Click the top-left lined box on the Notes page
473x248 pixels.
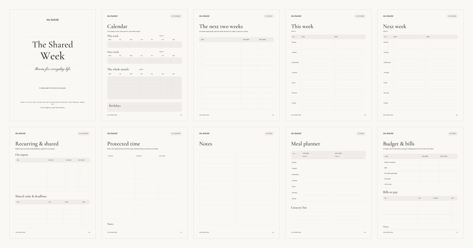click(x=217, y=170)
